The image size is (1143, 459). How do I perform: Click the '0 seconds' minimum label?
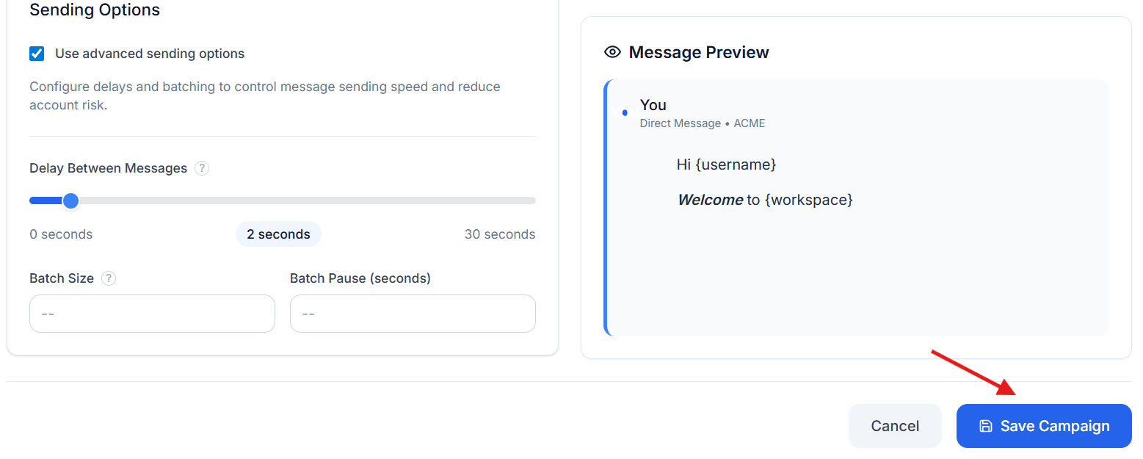(x=61, y=234)
